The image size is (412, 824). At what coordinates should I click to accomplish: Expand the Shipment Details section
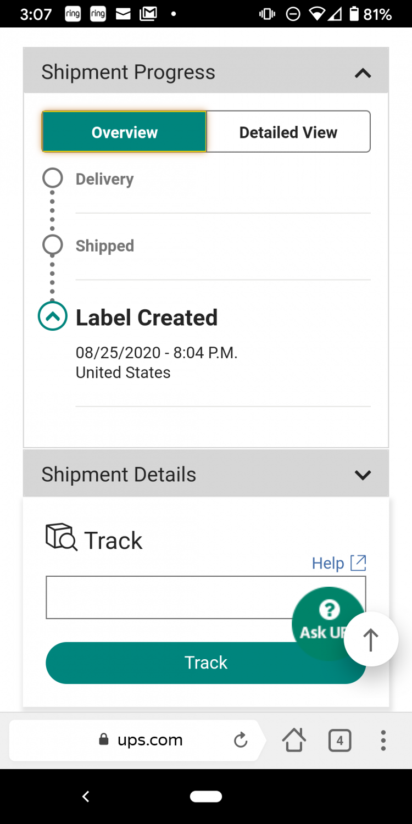363,475
